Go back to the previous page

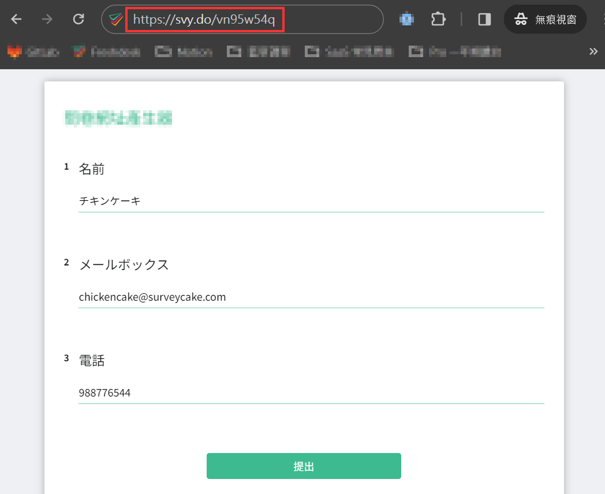16,19
